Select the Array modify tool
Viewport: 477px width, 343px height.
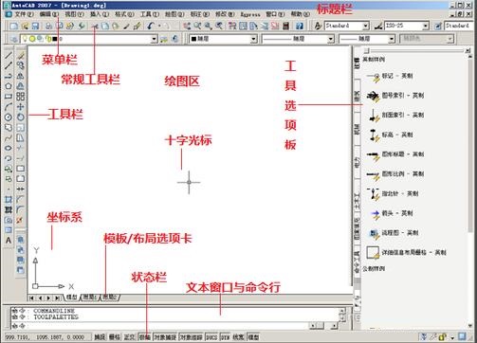click(21, 97)
